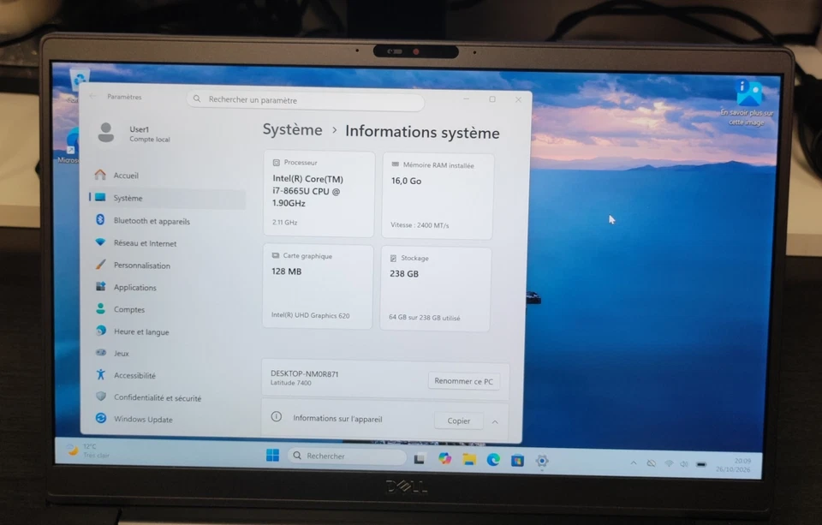Click En savoir plus sur cette image icon
The image size is (822, 525).
click(748, 93)
